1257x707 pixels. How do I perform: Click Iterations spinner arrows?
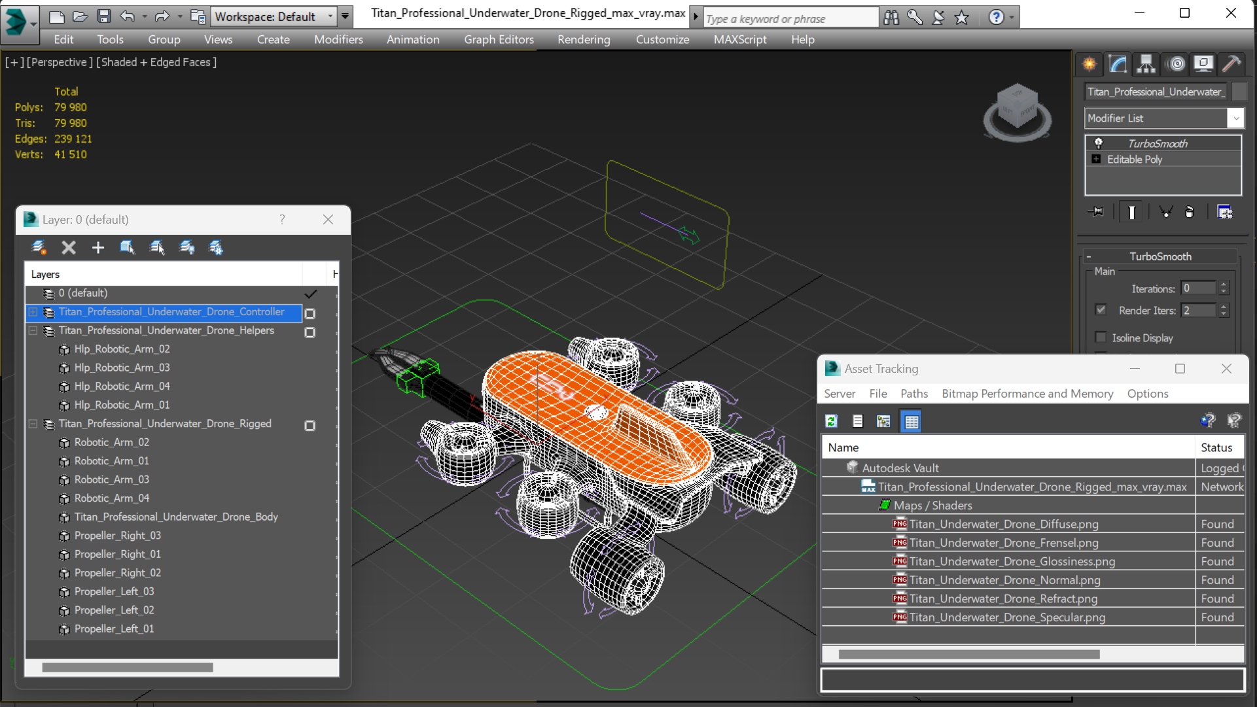tap(1223, 288)
